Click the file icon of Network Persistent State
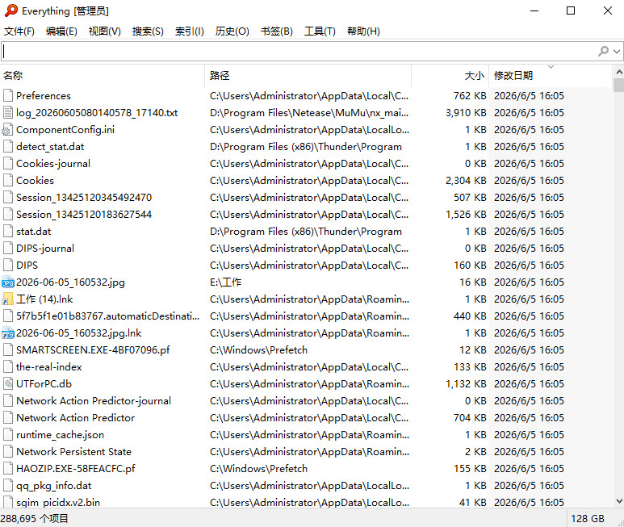The width and height of the screenshot is (624, 527). (x=8, y=451)
